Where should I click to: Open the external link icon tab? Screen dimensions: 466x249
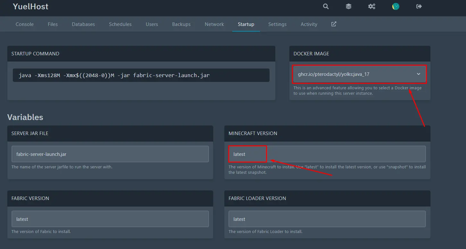334,24
